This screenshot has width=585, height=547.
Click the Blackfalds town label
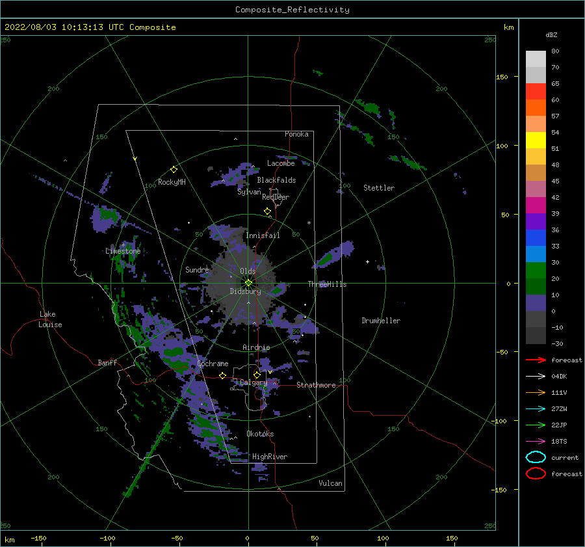(x=276, y=180)
